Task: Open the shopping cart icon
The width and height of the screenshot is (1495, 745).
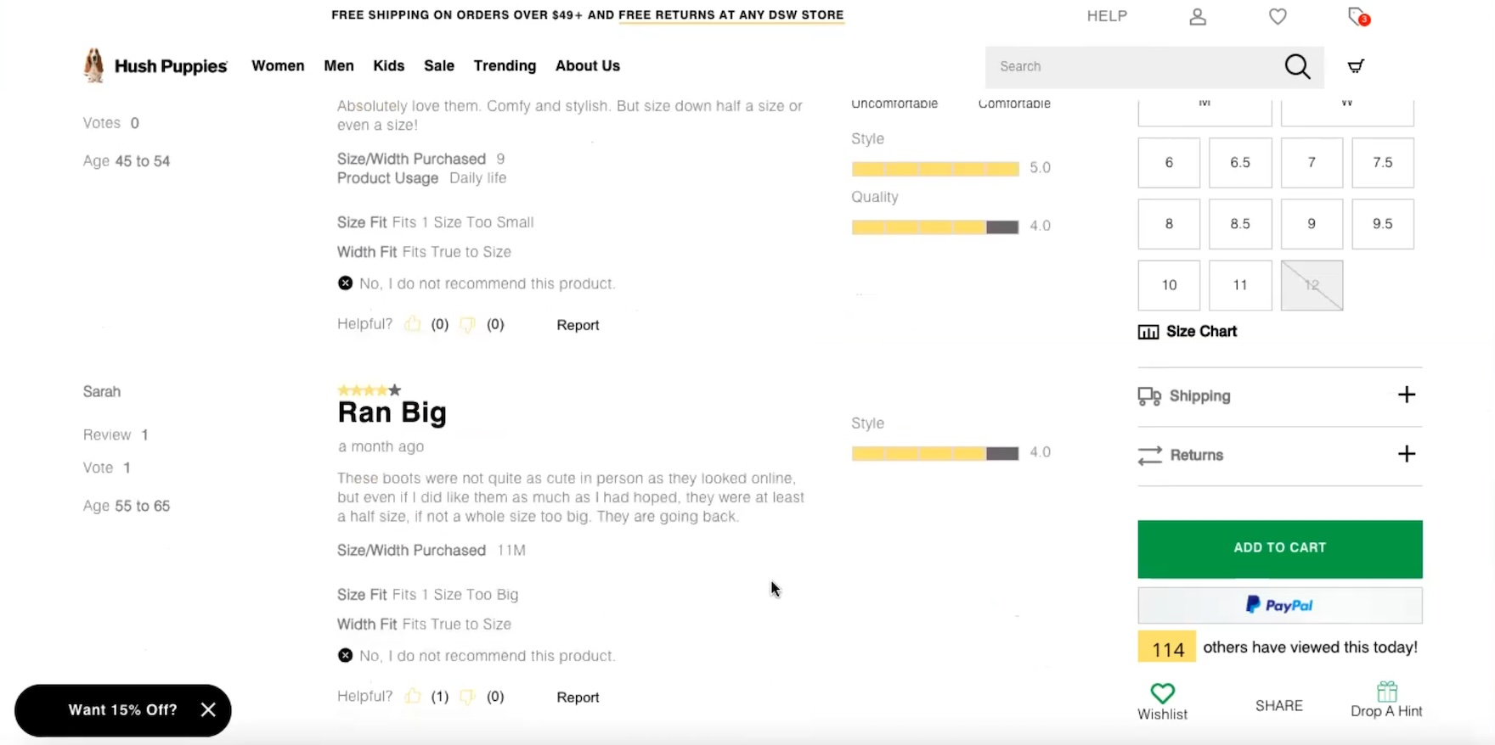Action: click(1356, 66)
